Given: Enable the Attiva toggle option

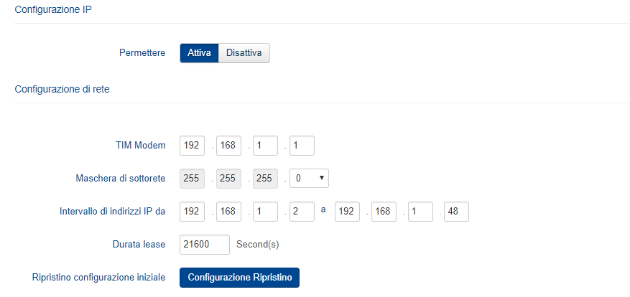Looking at the screenshot, I should 199,53.
